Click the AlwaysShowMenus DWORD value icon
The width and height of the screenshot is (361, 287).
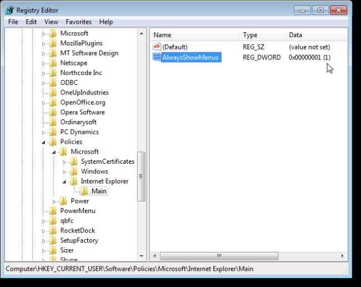157,57
